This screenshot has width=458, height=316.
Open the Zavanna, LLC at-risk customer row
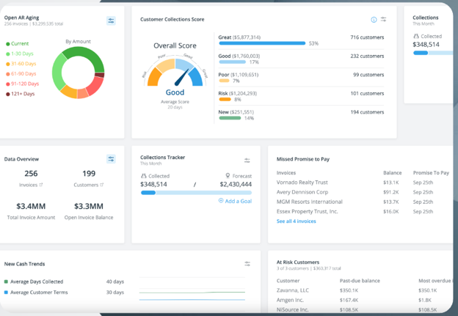293,290
